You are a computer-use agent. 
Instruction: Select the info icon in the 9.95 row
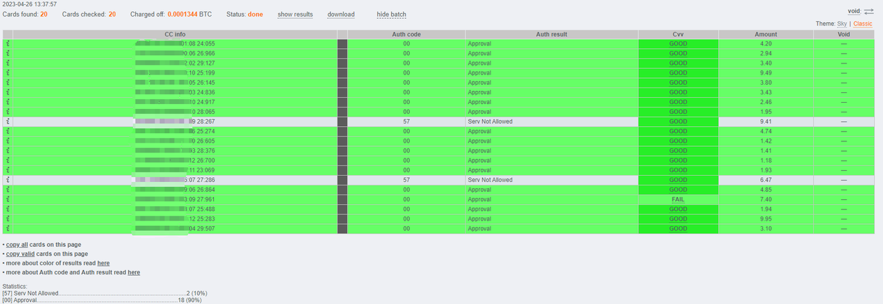8,219
